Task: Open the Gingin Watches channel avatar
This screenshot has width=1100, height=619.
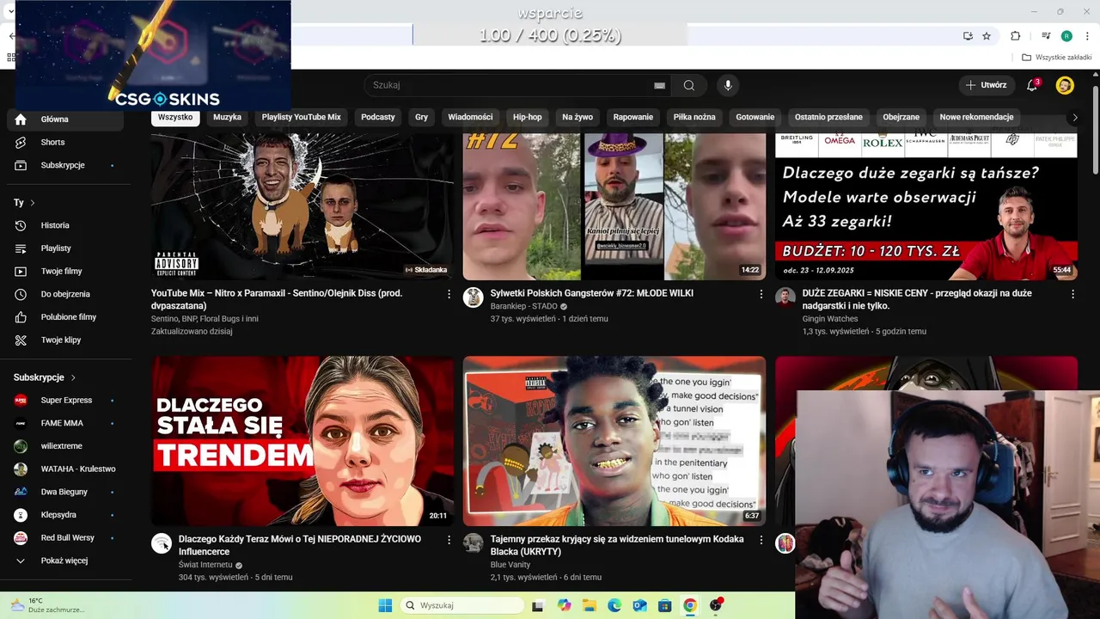Action: click(x=785, y=297)
